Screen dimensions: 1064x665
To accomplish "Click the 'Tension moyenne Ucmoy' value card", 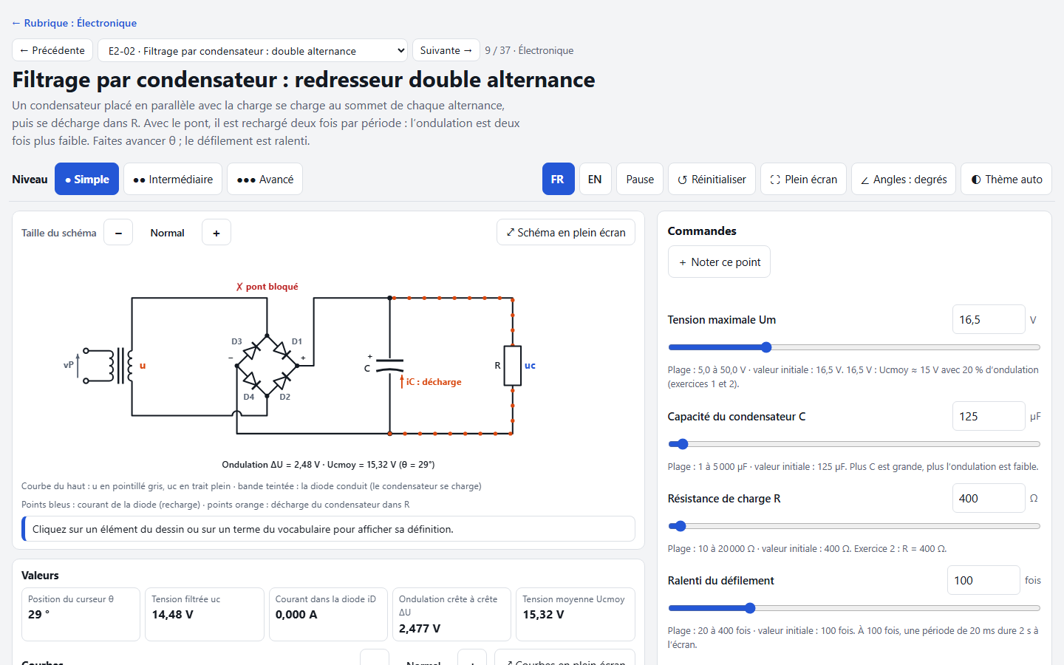I will coord(576,614).
